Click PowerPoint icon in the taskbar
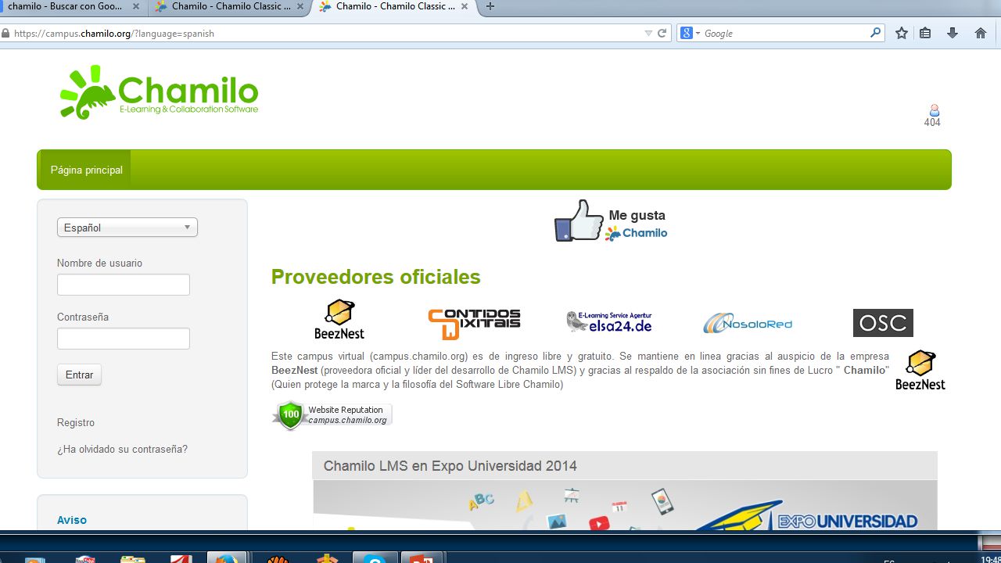Image resolution: width=1001 pixels, height=563 pixels. pos(422,558)
